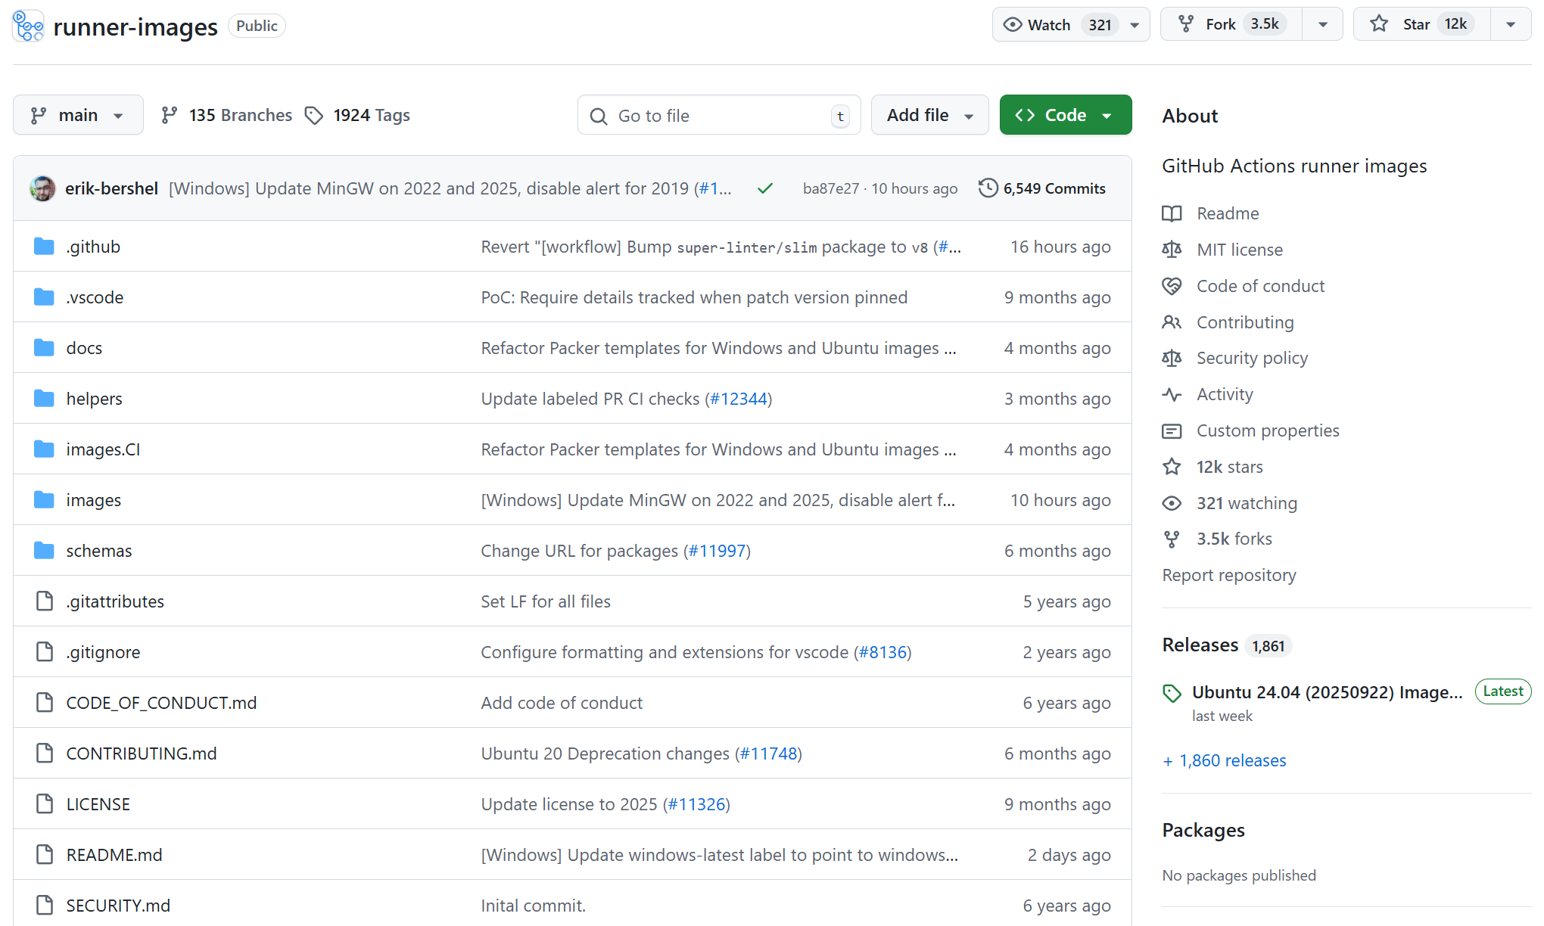Click the runner-images organization avatar icon
The image size is (1544, 926).
(28, 26)
